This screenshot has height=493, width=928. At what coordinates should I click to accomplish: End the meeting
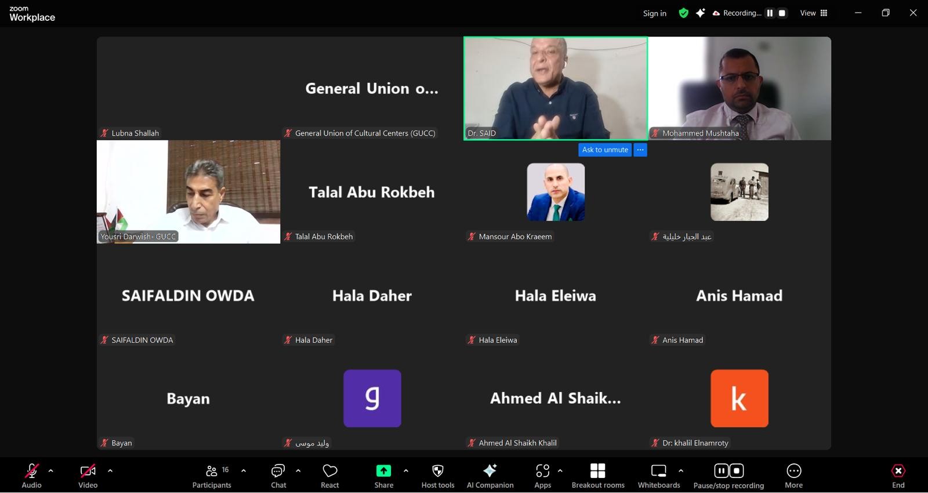pyautogui.click(x=898, y=476)
